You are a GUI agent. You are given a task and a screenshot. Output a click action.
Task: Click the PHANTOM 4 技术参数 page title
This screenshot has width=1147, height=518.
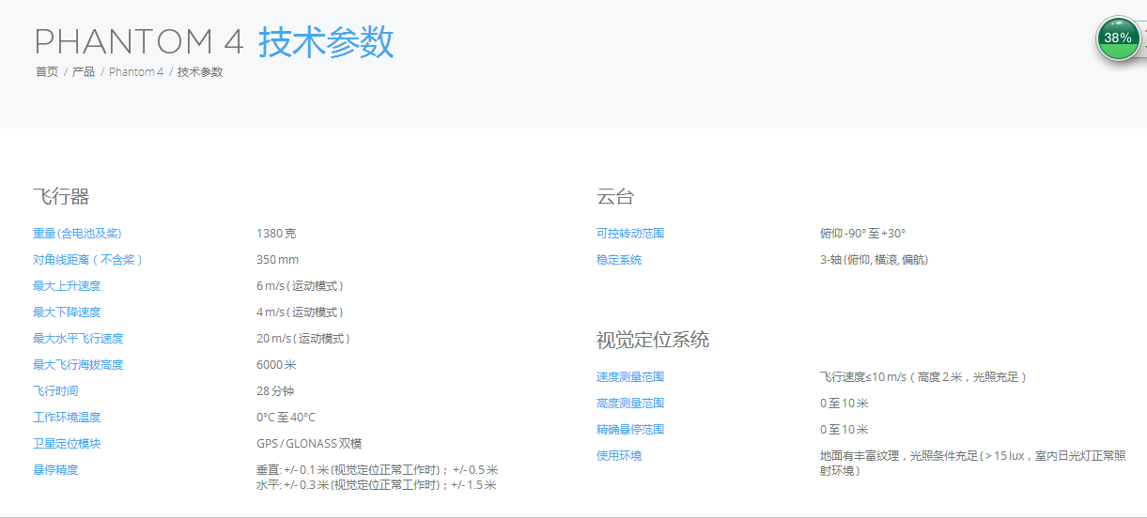(214, 42)
